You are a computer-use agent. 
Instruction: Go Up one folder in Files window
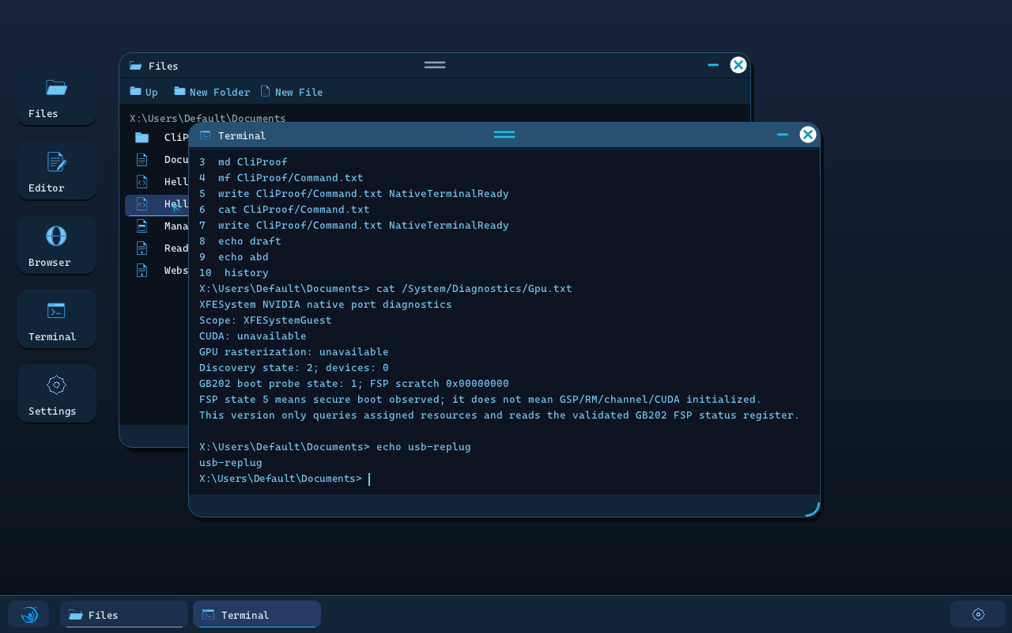point(144,92)
